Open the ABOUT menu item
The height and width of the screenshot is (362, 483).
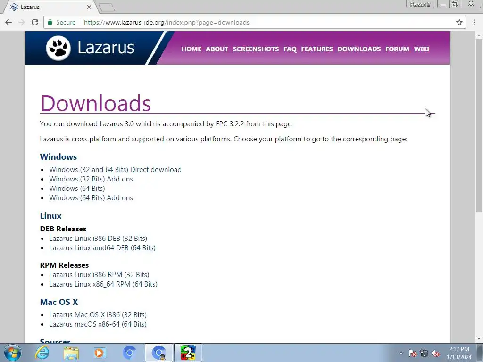217,49
